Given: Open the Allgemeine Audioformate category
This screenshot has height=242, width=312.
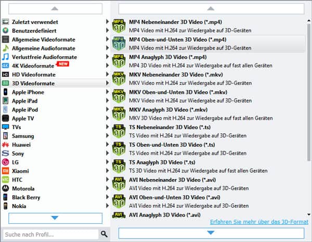Looking at the screenshot, I should 55,48.
